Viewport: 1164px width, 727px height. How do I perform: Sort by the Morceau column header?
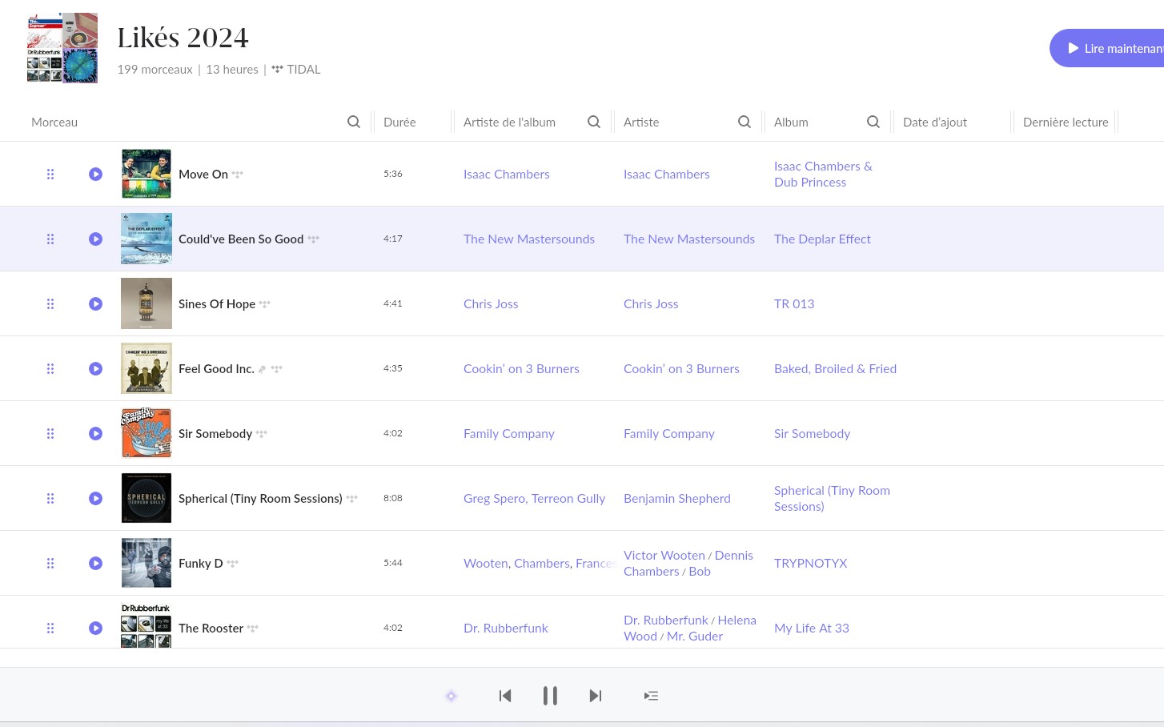(54, 122)
